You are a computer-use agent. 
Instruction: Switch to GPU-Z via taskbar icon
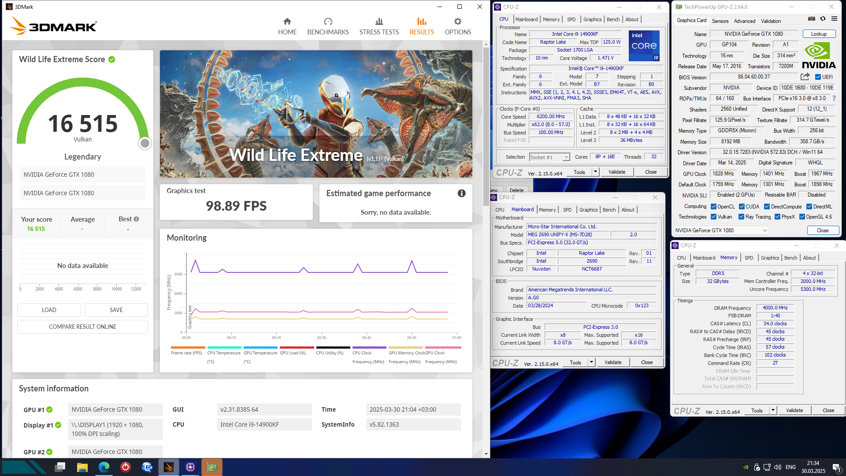[212, 467]
